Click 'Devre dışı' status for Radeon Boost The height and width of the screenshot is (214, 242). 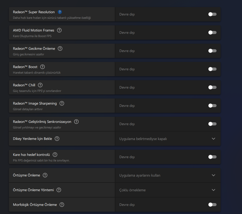point(127,69)
